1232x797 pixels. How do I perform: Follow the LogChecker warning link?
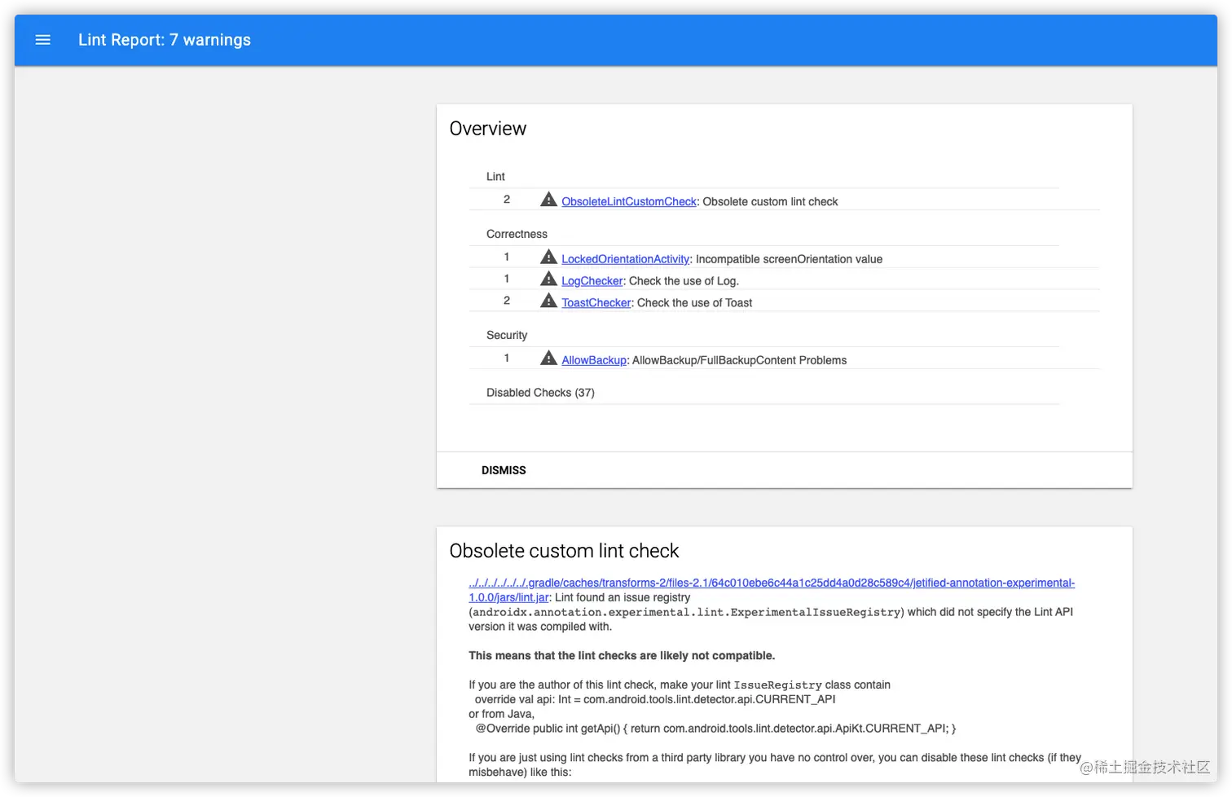pos(592,280)
